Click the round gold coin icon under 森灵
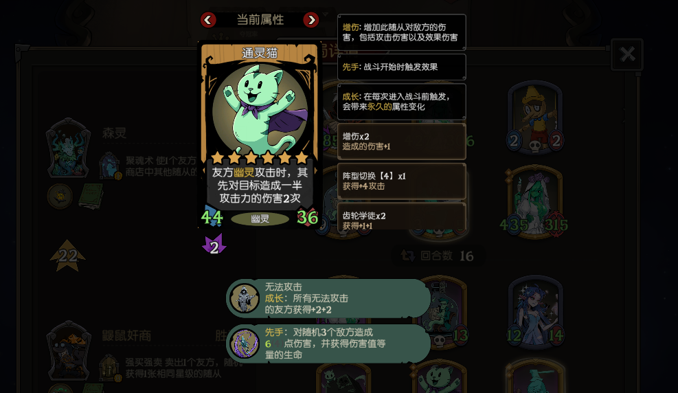The width and height of the screenshot is (678, 393). (60, 196)
